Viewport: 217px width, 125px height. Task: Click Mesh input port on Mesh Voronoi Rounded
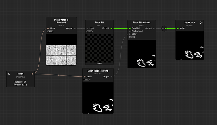(48, 28)
